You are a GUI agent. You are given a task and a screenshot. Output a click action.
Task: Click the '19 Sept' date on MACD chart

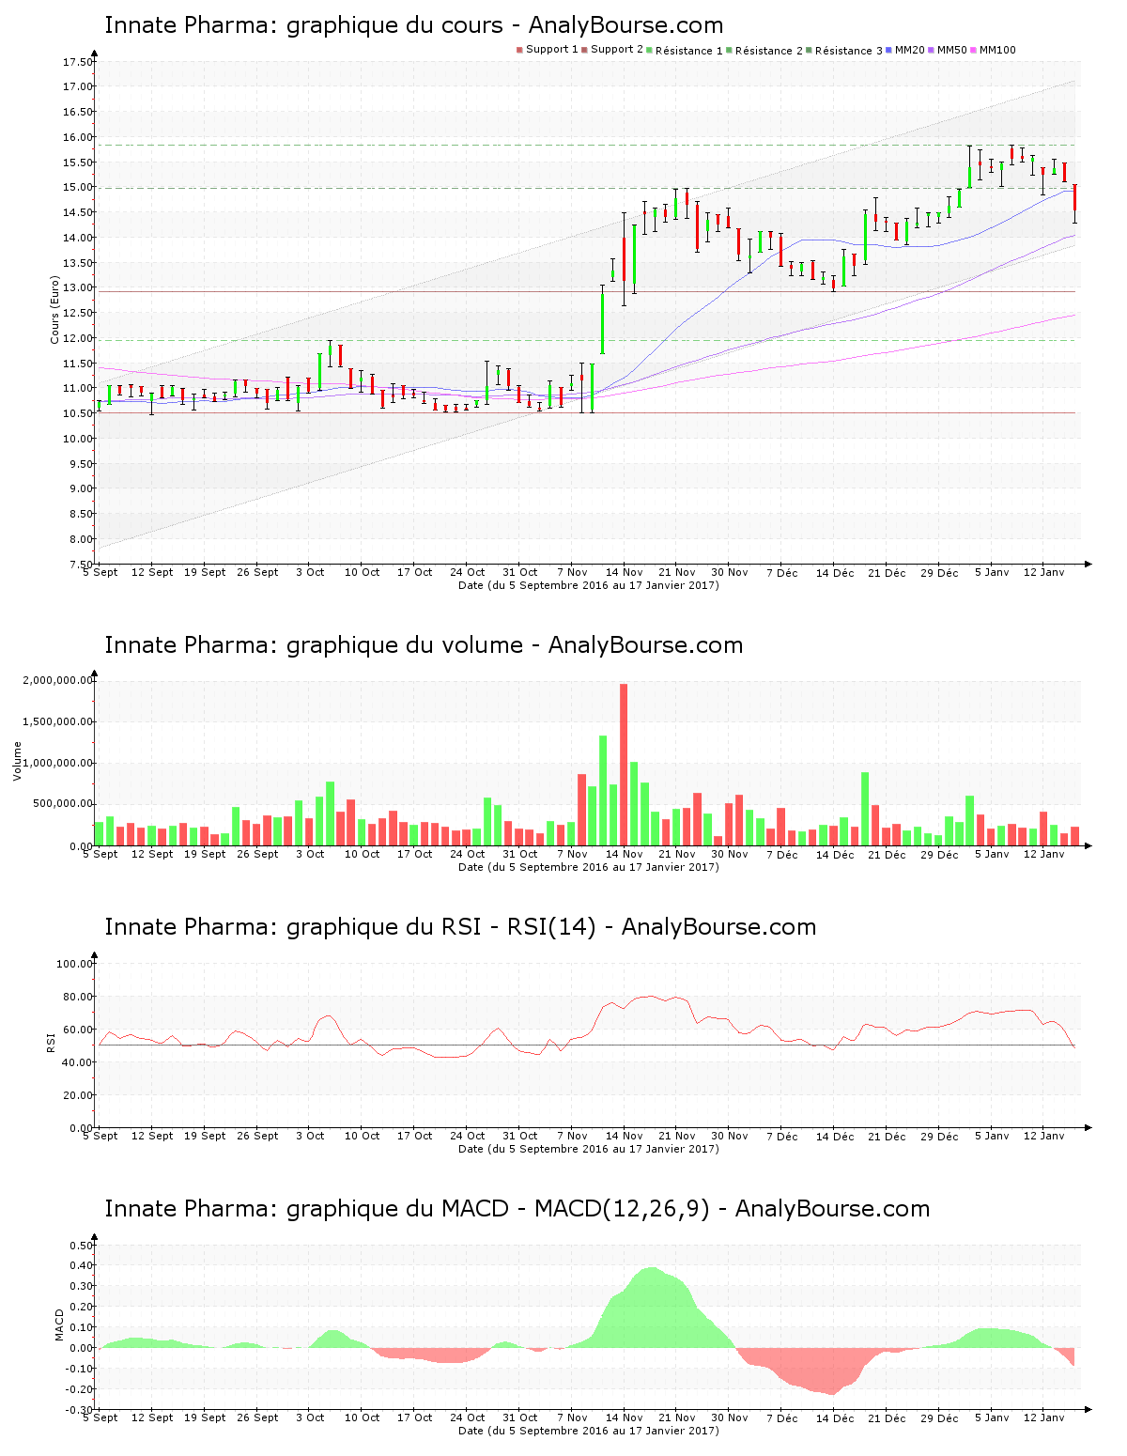(205, 1417)
